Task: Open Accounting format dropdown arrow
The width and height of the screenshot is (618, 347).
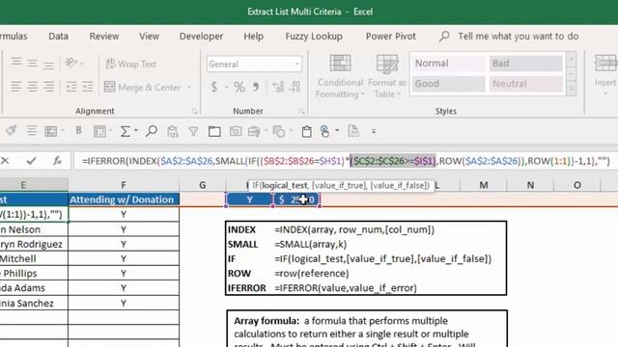Action: (227, 87)
